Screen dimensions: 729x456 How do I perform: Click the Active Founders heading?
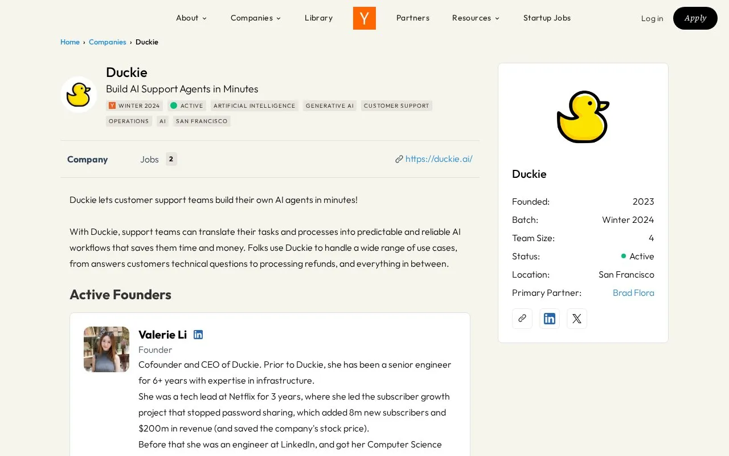point(120,295)
